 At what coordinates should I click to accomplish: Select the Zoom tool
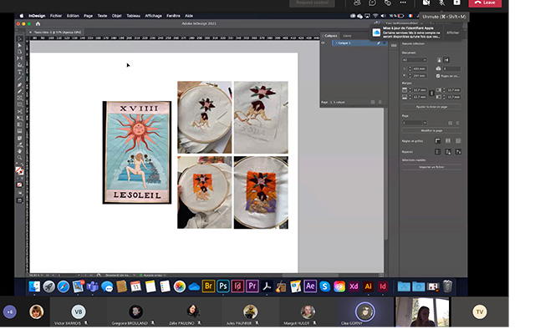[x=20, y=158]
